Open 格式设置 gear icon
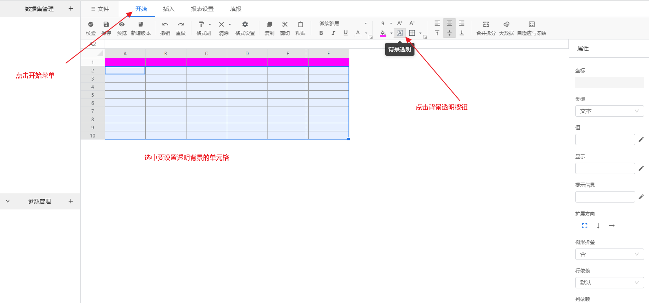 (245, 24)
